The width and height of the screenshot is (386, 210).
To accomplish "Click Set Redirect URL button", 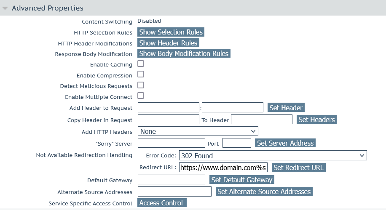I will 299,167.
